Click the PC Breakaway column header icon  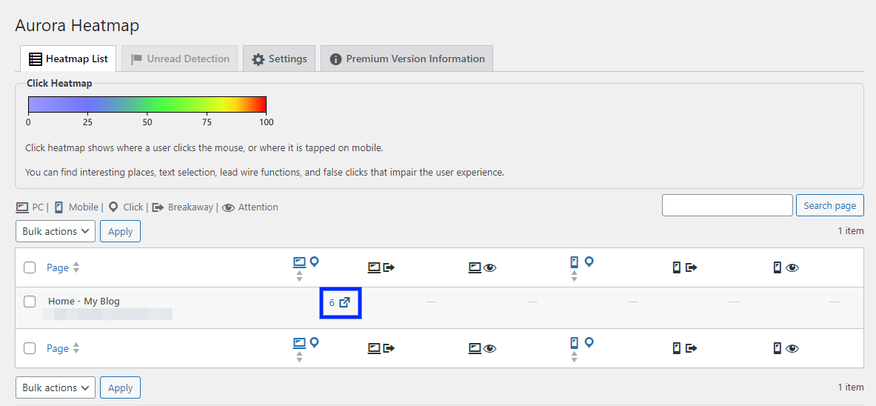(x=381, y=267)
